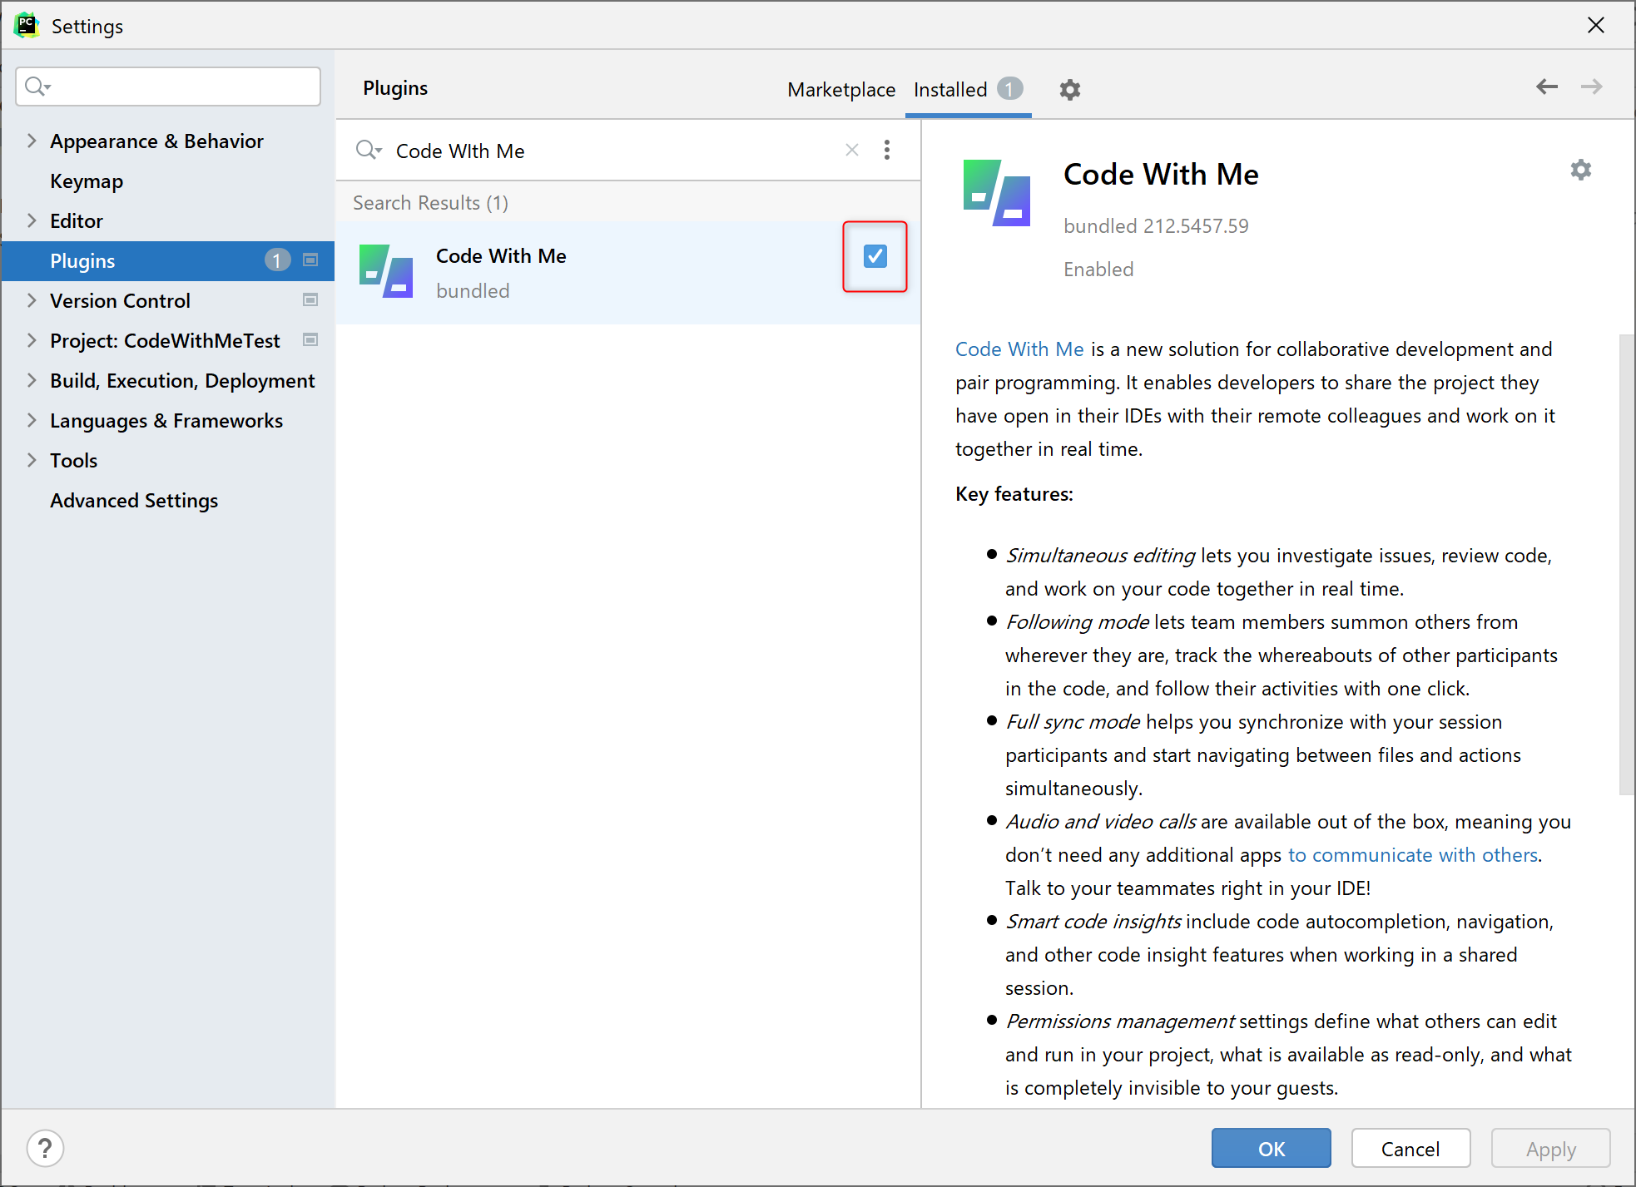Clear the plugin search text

pyautogui.click(x=852, y=150)
